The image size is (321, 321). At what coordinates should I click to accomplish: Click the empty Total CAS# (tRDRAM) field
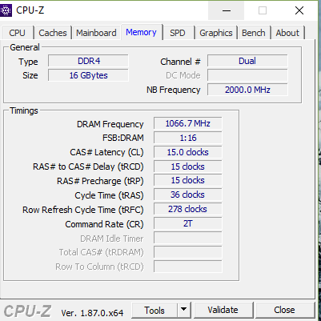pyautogui.click(x=188, y=252)
